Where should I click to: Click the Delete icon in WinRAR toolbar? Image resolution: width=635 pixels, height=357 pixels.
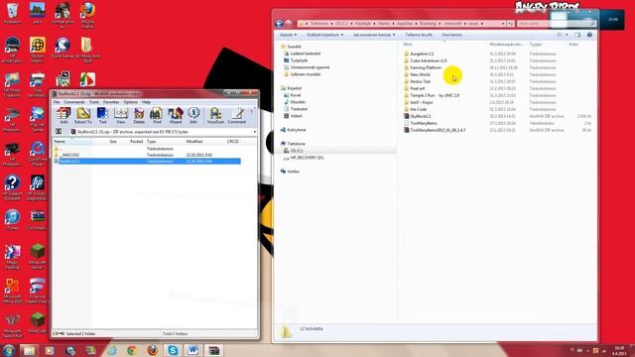139,115
